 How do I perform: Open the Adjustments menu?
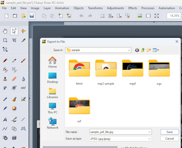point(115,8)
